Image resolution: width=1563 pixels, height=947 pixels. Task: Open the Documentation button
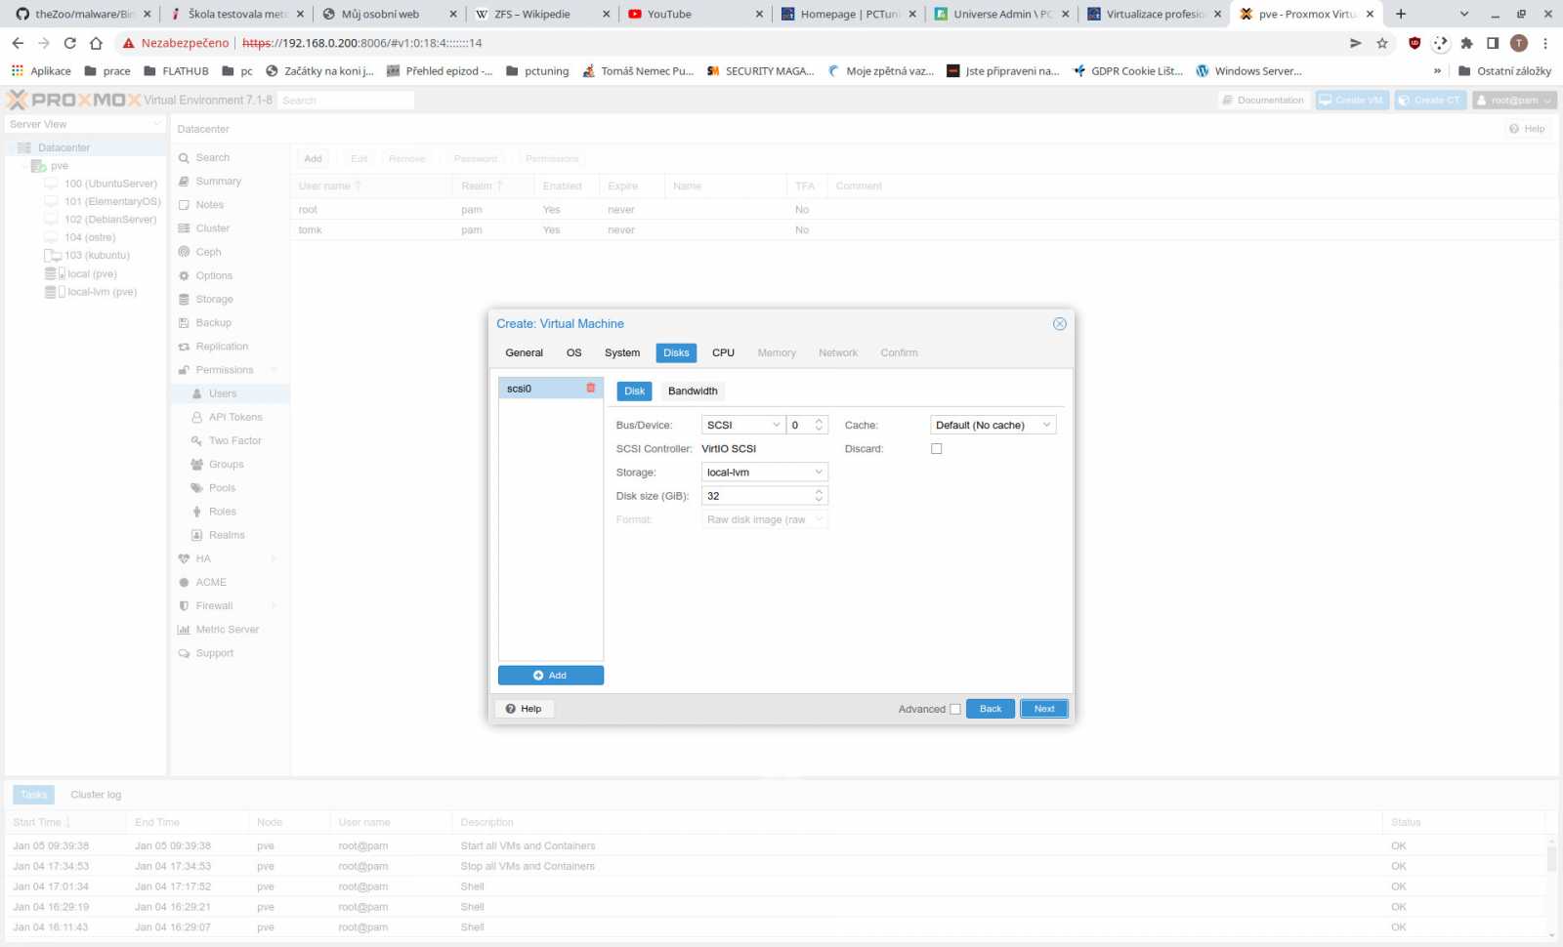[x=1263, y=100]
